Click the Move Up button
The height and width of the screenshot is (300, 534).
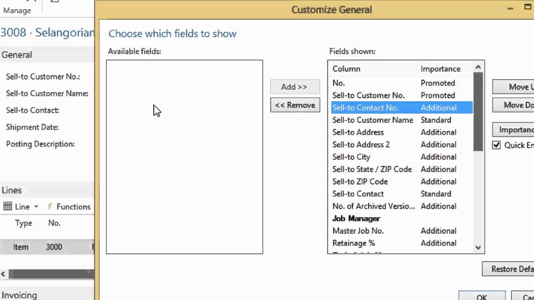pos(513,87)
